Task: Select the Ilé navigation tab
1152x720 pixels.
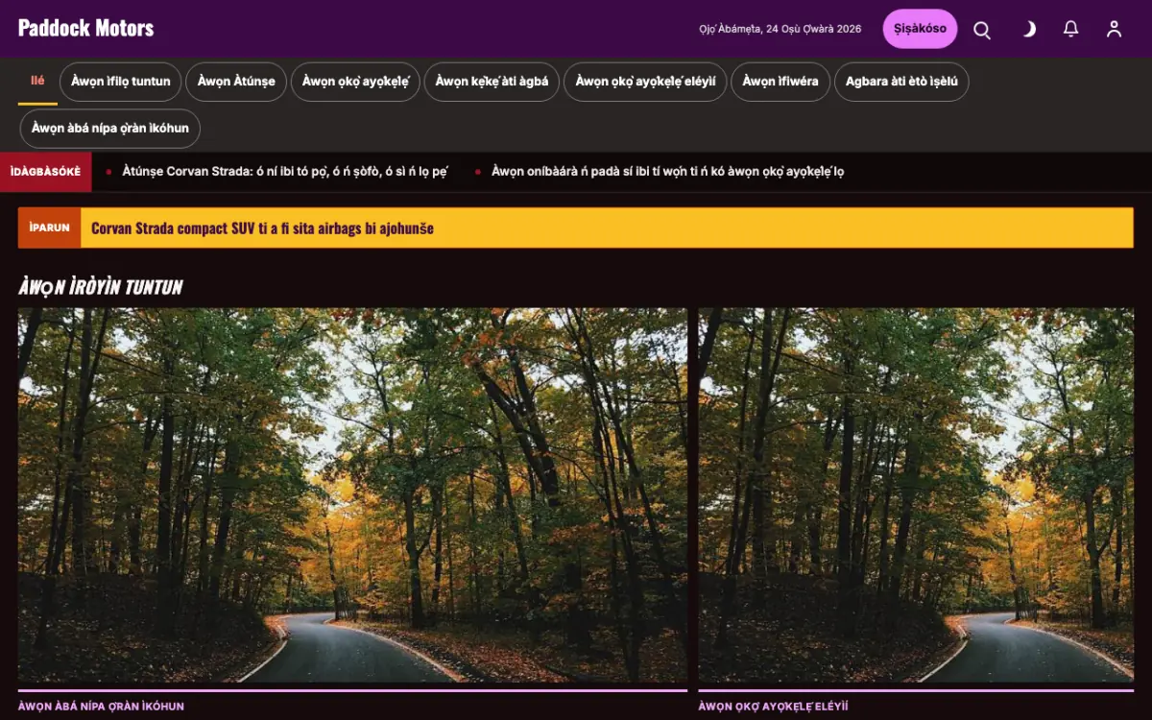Action: coord(37,82)
